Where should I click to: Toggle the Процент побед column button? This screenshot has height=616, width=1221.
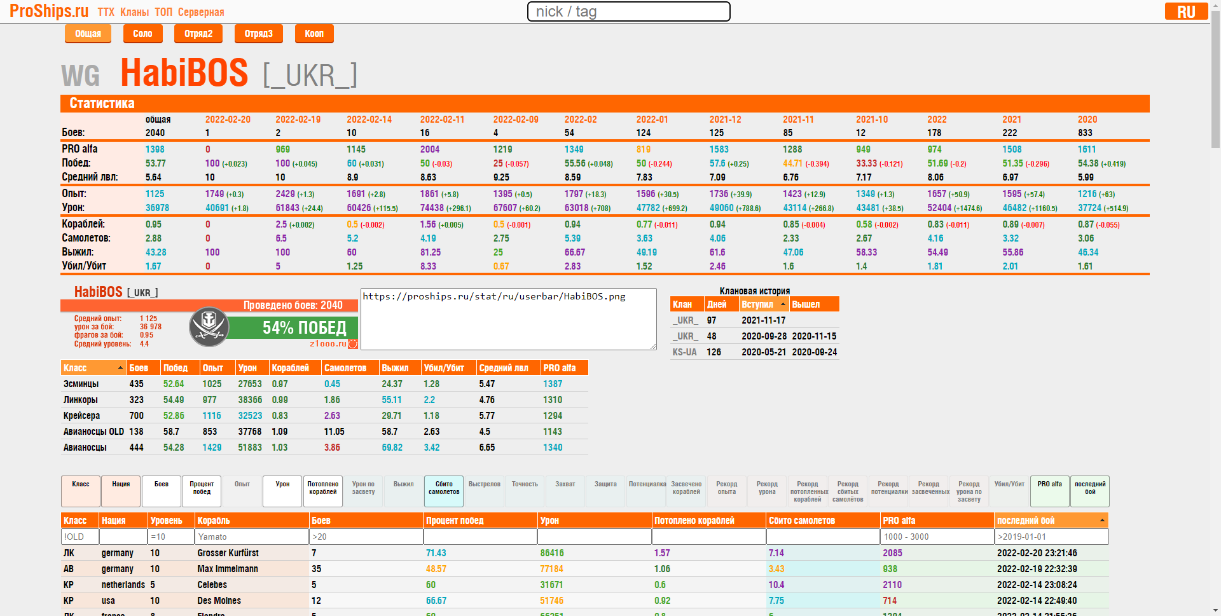click(x=202, y=491)
